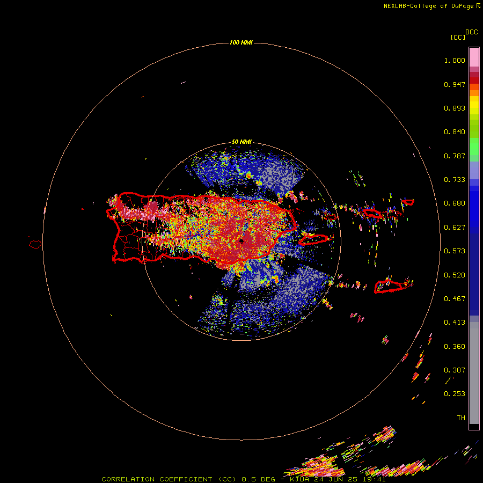Select the 1.000 scale value
Screen dimensions: 483x483
coord(455,60)
